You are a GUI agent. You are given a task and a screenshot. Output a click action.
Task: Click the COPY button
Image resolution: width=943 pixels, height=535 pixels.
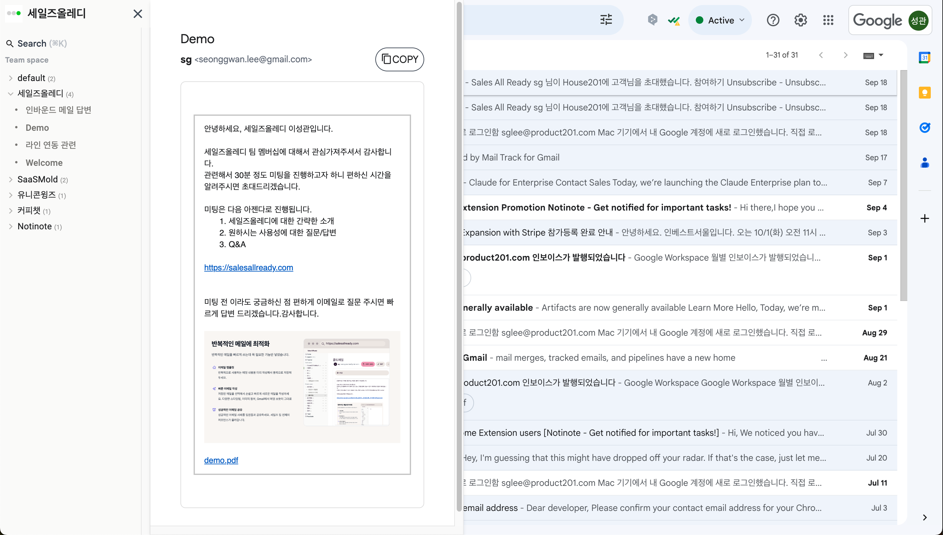(399, 59)
